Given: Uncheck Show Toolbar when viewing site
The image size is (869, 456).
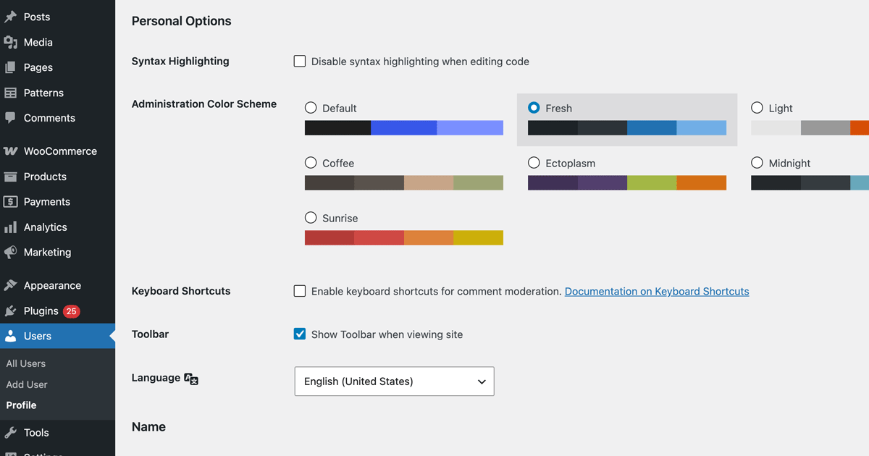Looking at the screenshot, I should [x=300, y=334].
